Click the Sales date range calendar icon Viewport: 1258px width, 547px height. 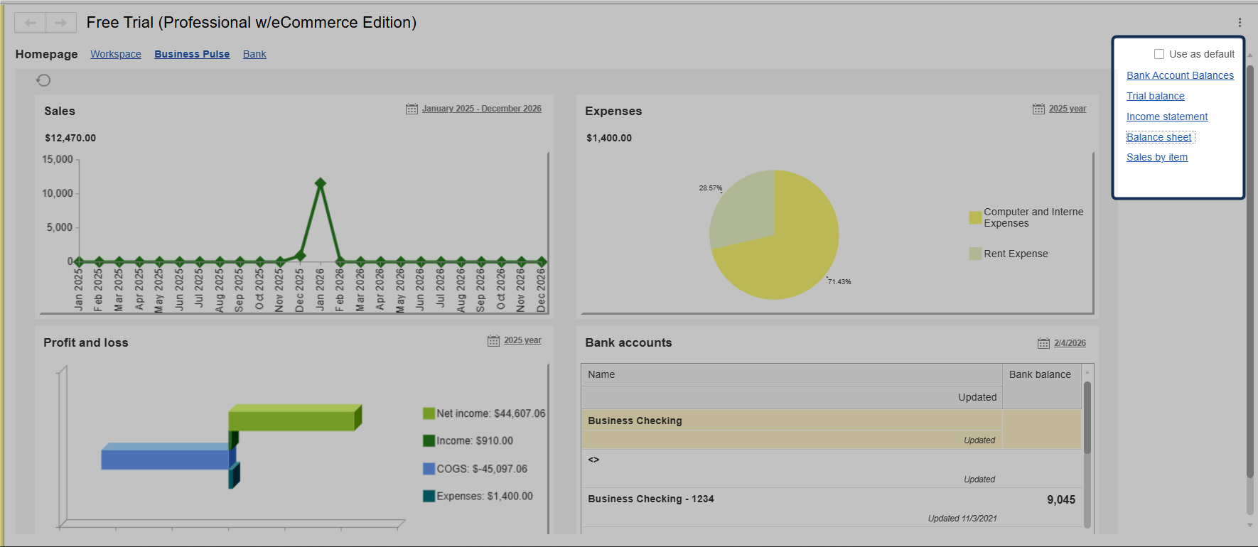click(412, 109)
